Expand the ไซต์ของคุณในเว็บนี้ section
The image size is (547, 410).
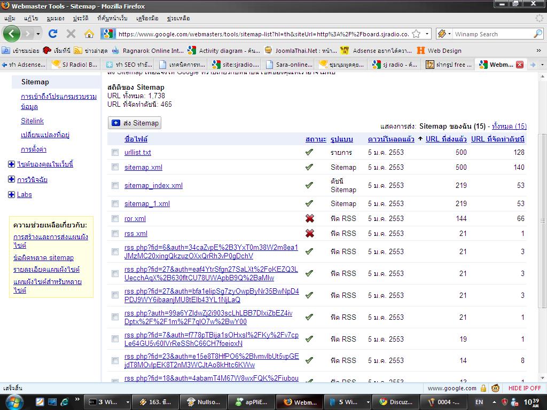[12, 164]
